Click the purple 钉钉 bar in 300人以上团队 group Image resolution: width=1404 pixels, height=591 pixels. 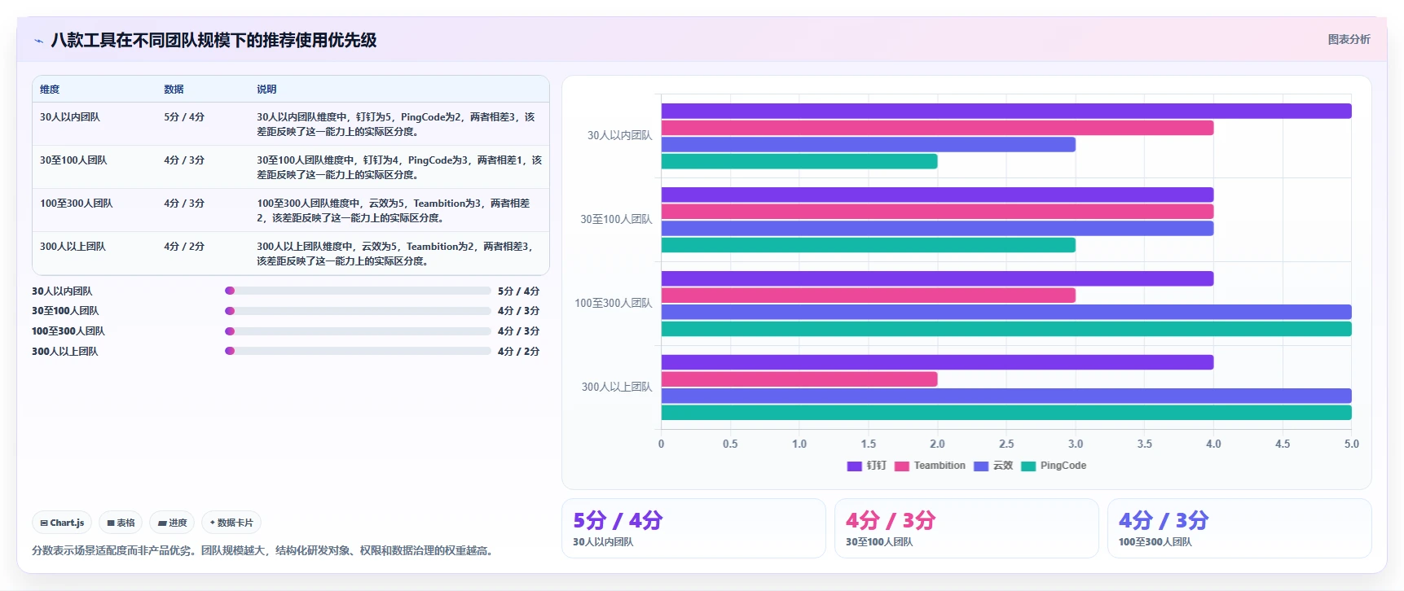pos(937,362)
